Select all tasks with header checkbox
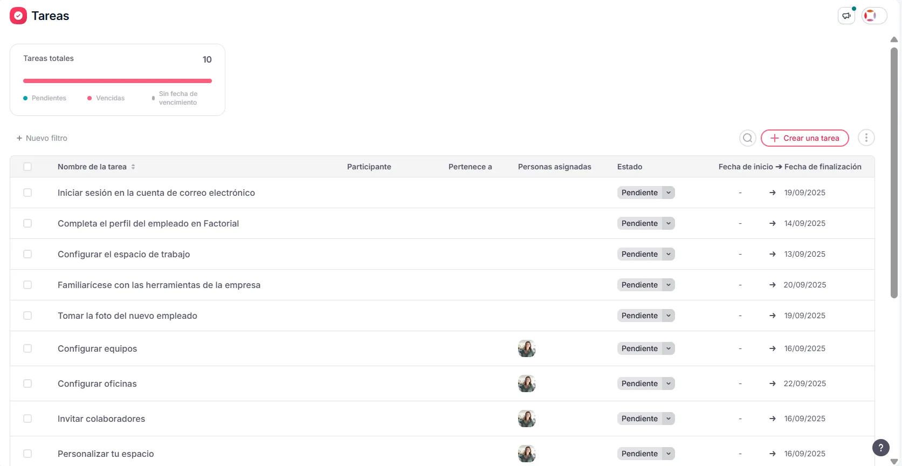 (27, 167)
